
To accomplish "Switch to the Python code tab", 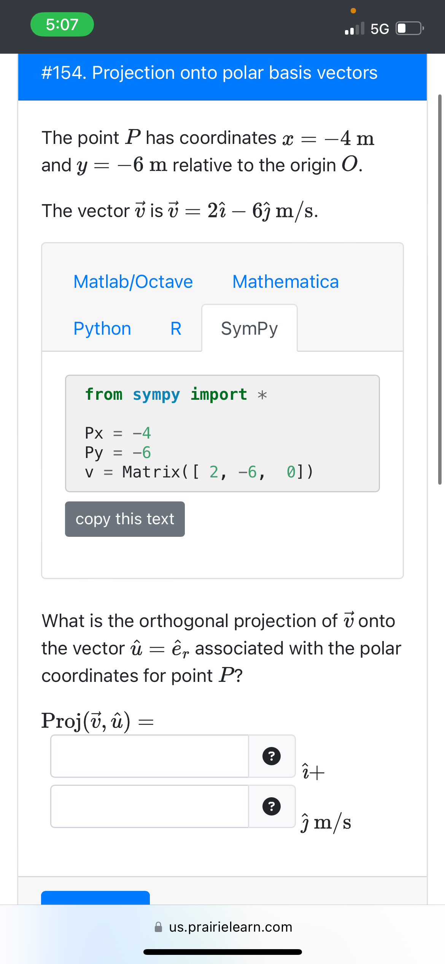I will (102, 328).
